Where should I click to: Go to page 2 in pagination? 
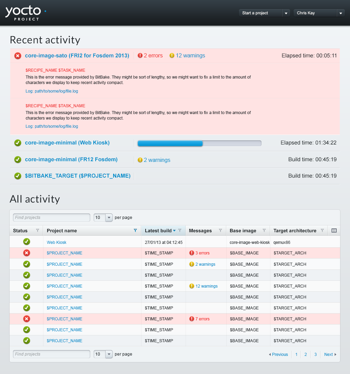[x=306, y=355]
